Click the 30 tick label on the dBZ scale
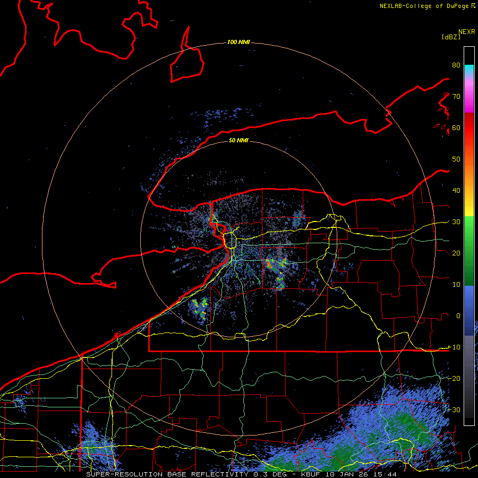 (x=456, y=222)
